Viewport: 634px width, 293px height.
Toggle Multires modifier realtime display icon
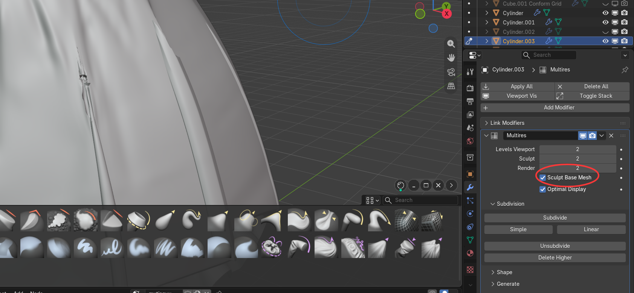tap(583, 135)
